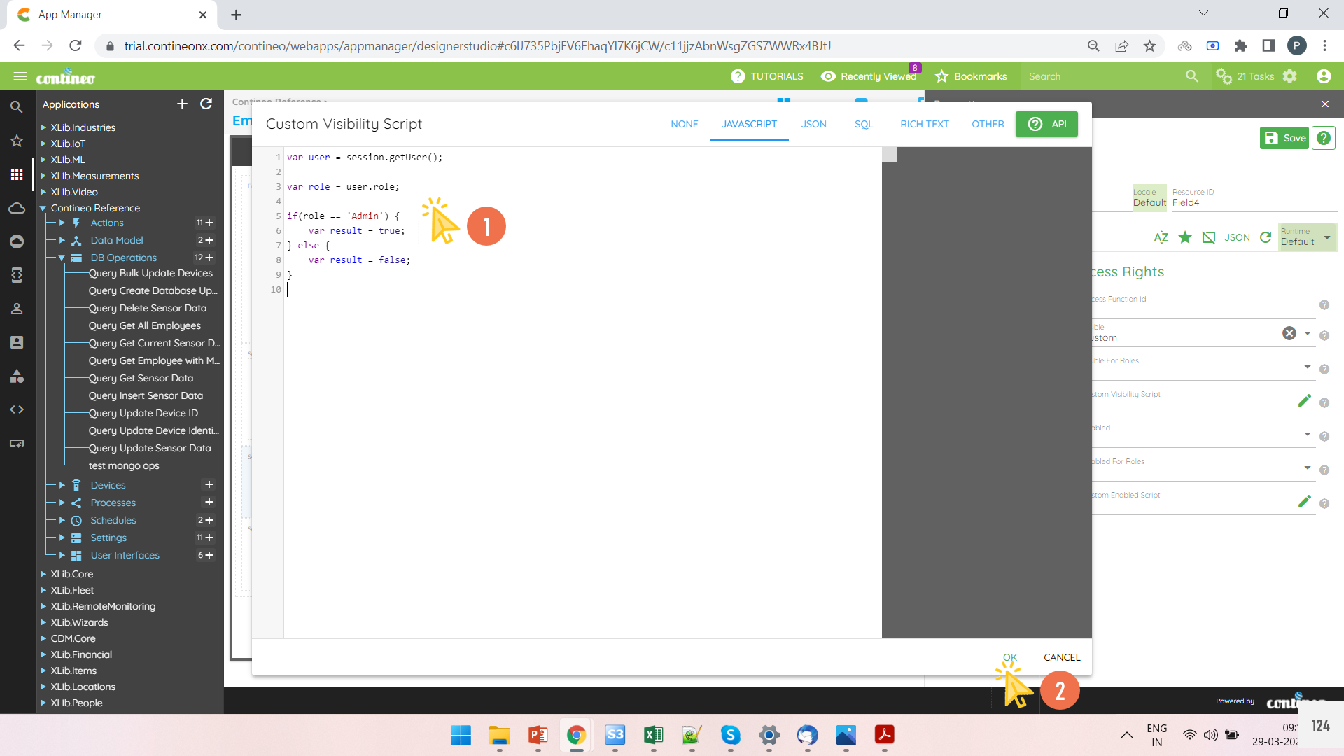Image resolution: width=1344 pixels, height=756 pixels.
Task: Toggle the JSON view in properties panel
Action: click(x=1238, y=237)
